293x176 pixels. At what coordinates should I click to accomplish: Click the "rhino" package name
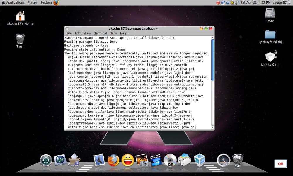click(109, 115)
